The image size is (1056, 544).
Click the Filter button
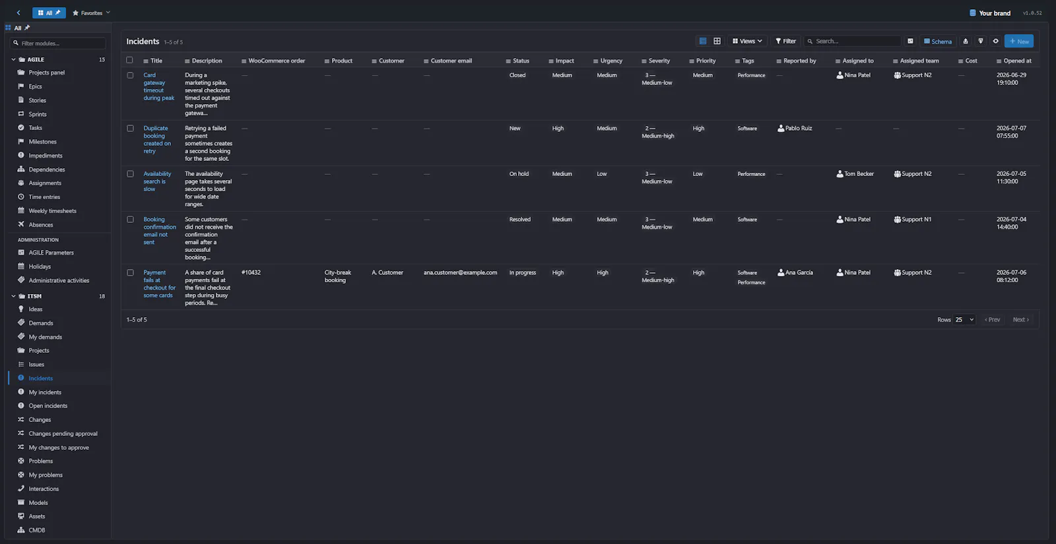(x=785, y=41)
